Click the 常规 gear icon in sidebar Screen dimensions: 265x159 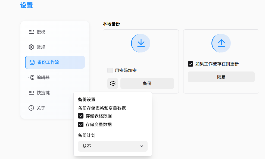pos(32,47)
